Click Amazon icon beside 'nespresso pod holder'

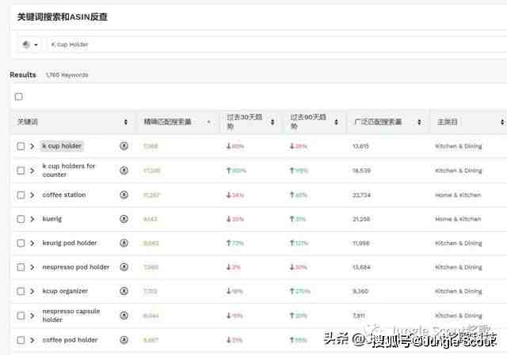coord(124,267)
